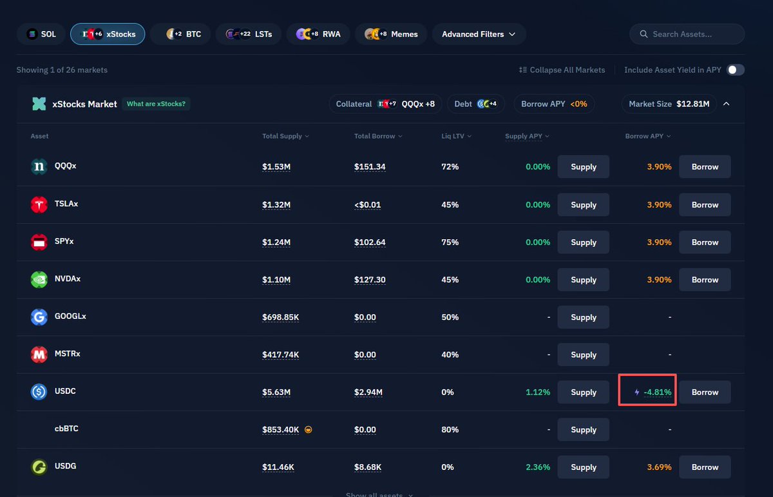Click the QQQx asset icon

click(x=39, y=167)
